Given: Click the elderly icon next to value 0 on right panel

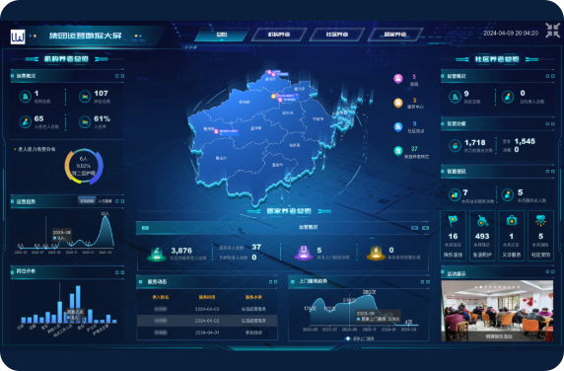Looking at the screenshot, I should coord(508,97).
